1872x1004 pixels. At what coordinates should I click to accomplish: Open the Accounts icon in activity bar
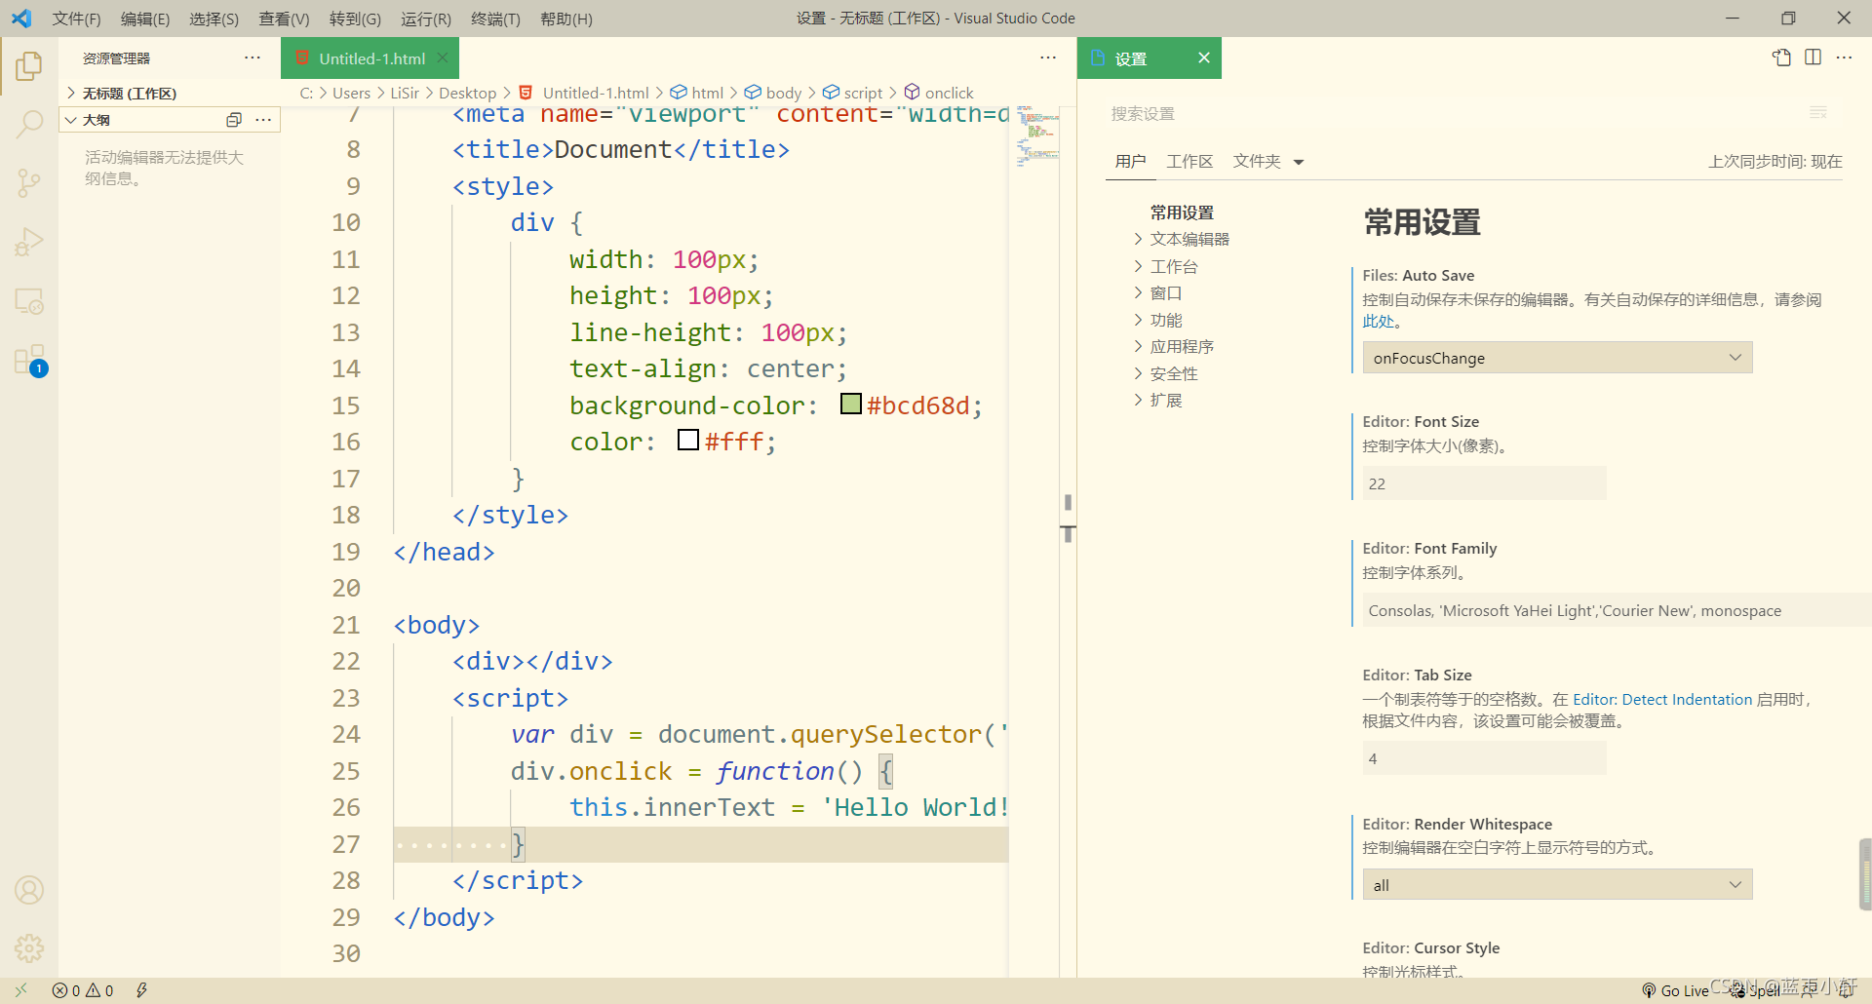(x=29, y=890)
